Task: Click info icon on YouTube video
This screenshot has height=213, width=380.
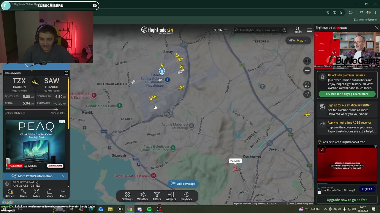Action: click(317, 34)
